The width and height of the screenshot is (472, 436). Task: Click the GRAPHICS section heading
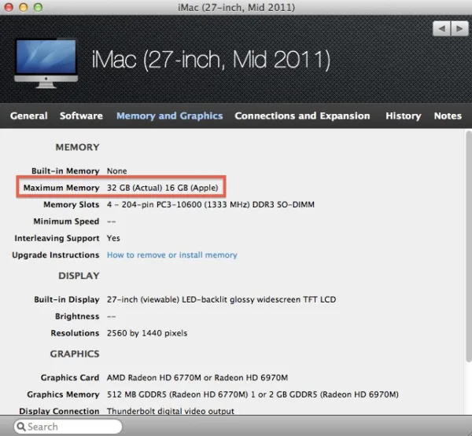tap(75, 354)
